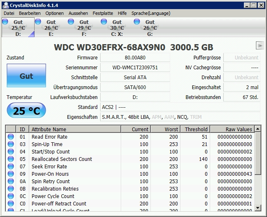Screen dimensions: 267x217
Task: Click the Worst column header
Action: (x=165, y=129)
